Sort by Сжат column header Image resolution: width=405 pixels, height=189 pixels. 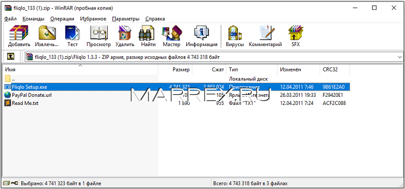[x=209, y=69]
